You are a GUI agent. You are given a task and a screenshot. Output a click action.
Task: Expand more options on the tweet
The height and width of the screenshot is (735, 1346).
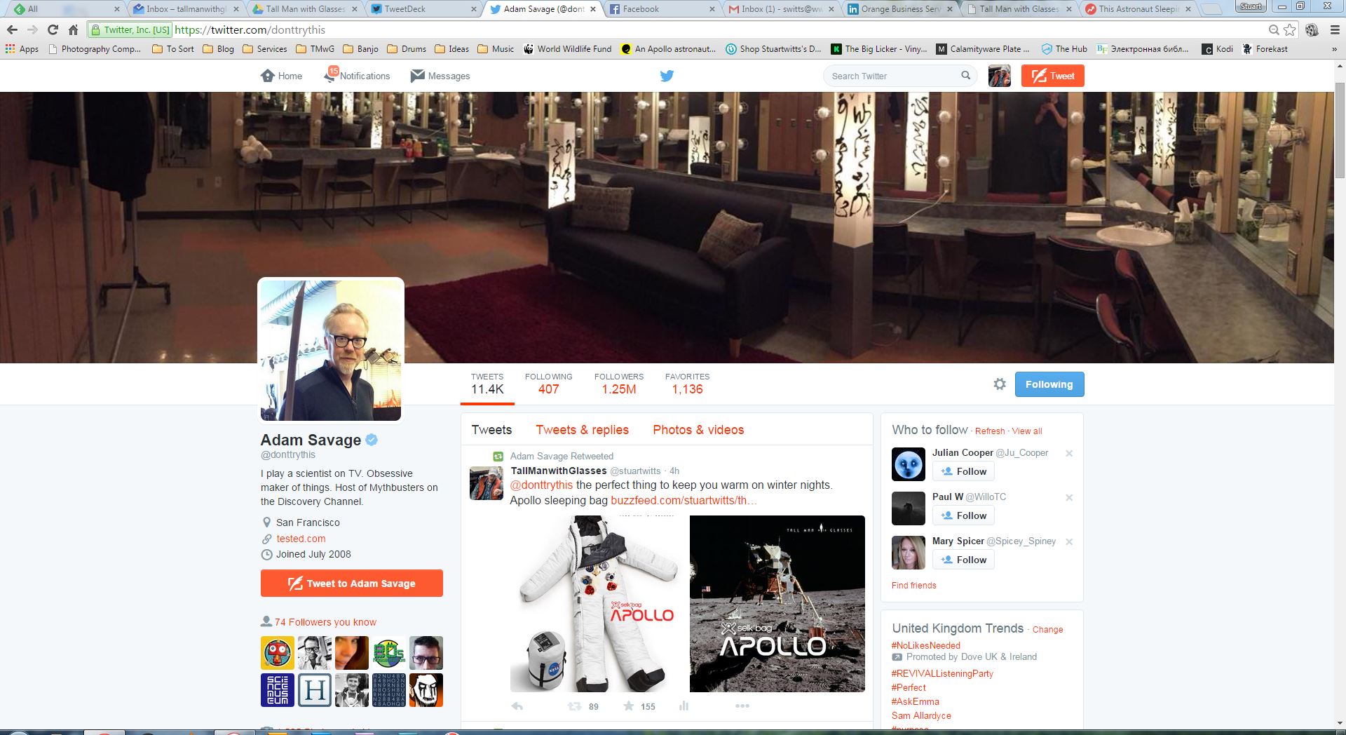tap(742, 706)
